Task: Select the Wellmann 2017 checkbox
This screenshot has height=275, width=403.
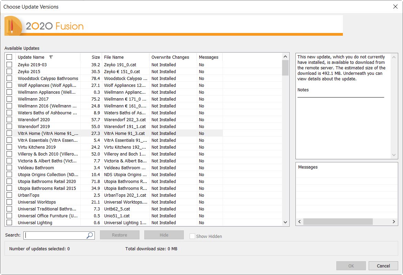Action: 9,99
